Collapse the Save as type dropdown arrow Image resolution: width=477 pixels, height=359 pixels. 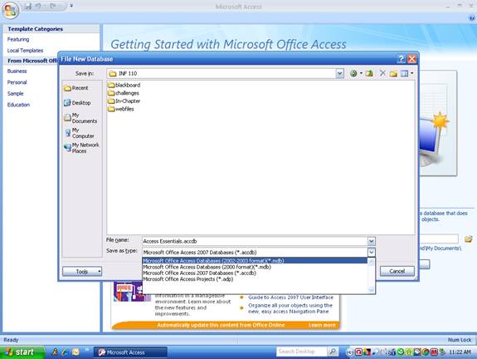coord(371,253)
